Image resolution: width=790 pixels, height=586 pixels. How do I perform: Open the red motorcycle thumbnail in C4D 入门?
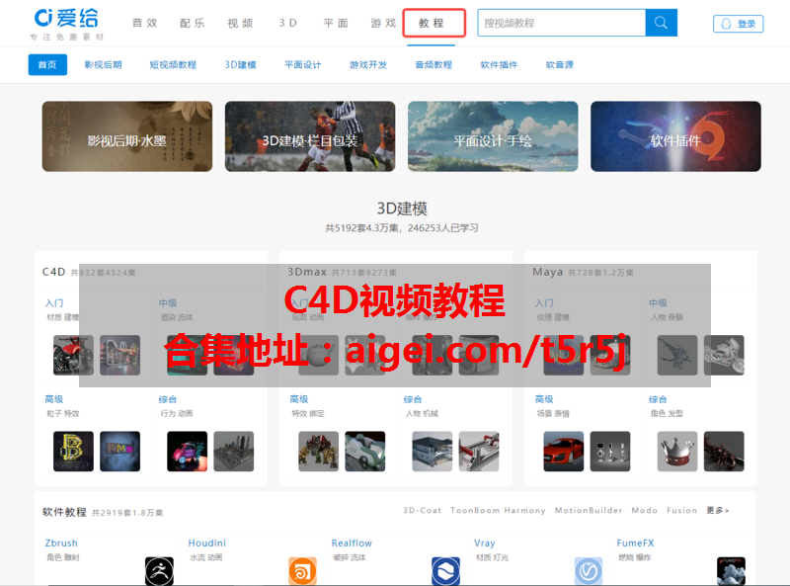coord(73,355)
